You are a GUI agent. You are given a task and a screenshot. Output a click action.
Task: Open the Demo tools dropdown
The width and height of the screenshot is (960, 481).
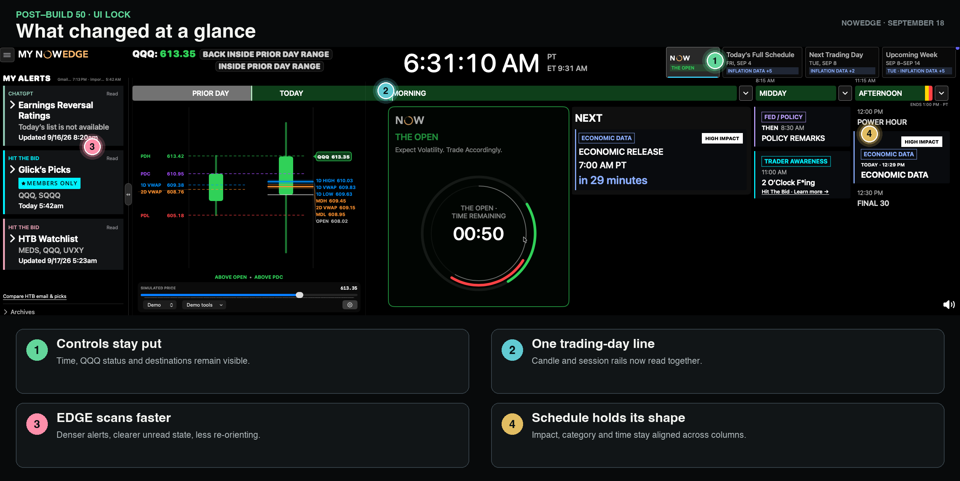(204, 305)
